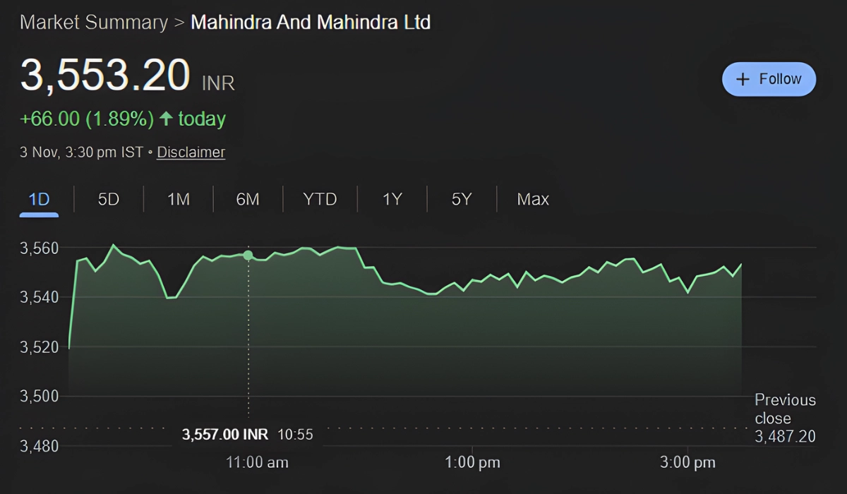Open the Disclaimer link

tap(191, 152)
